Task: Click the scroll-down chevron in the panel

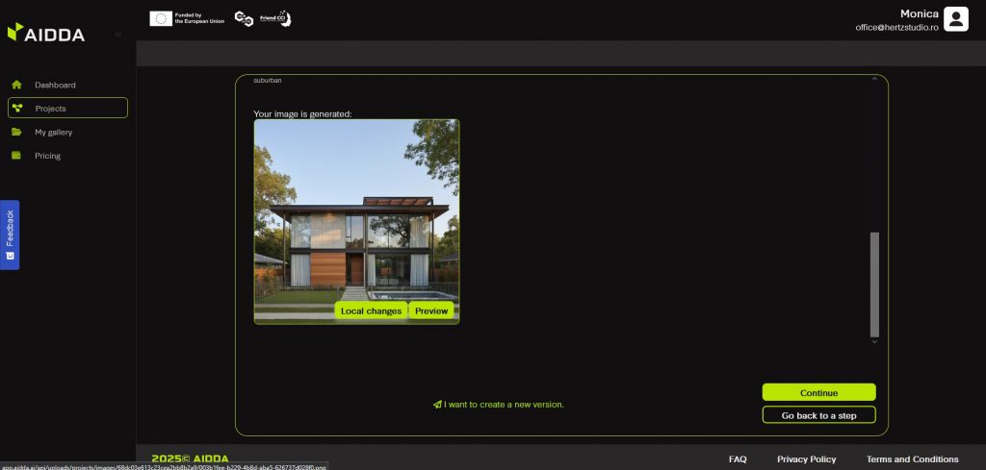Action: 874,341
